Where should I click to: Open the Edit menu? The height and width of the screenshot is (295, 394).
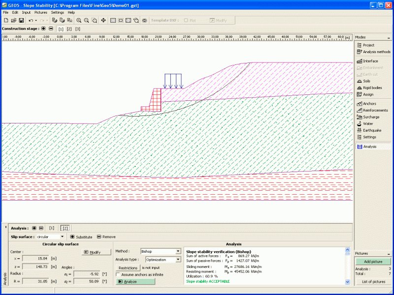15,12
